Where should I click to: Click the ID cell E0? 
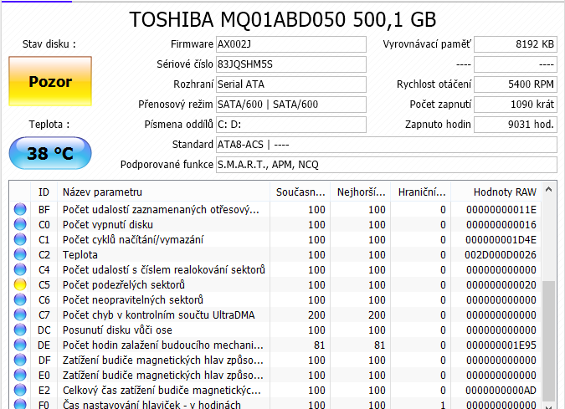(x=44, y=376)
